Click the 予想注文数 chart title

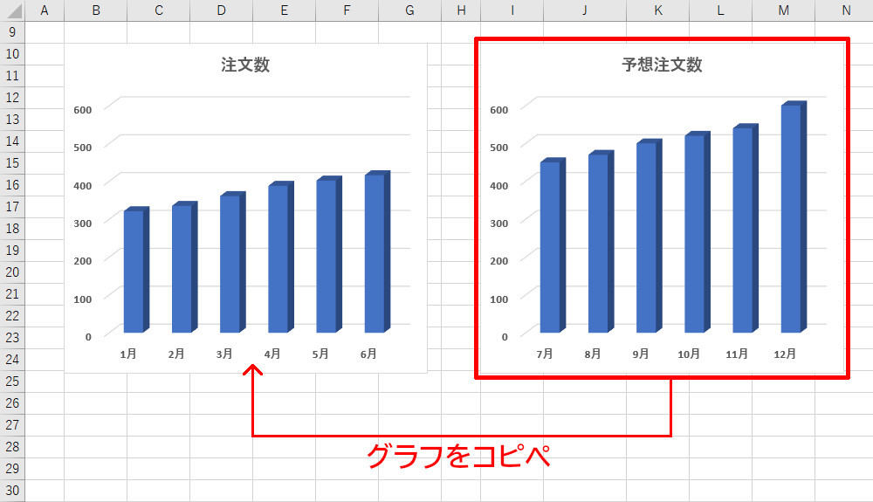(x=662, y=65)
